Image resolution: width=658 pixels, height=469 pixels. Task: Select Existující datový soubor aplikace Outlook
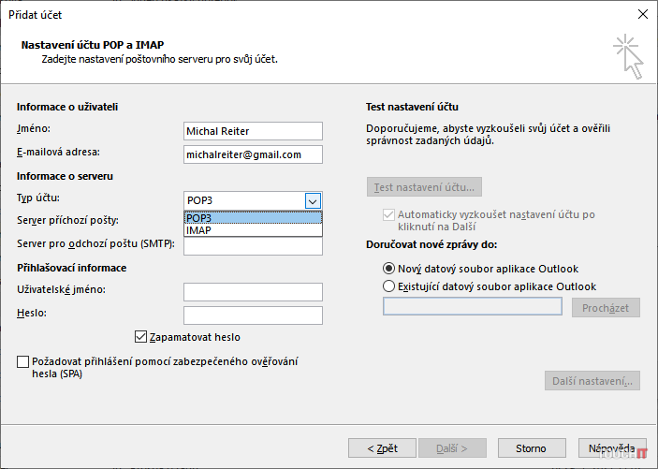click(390, 286)
